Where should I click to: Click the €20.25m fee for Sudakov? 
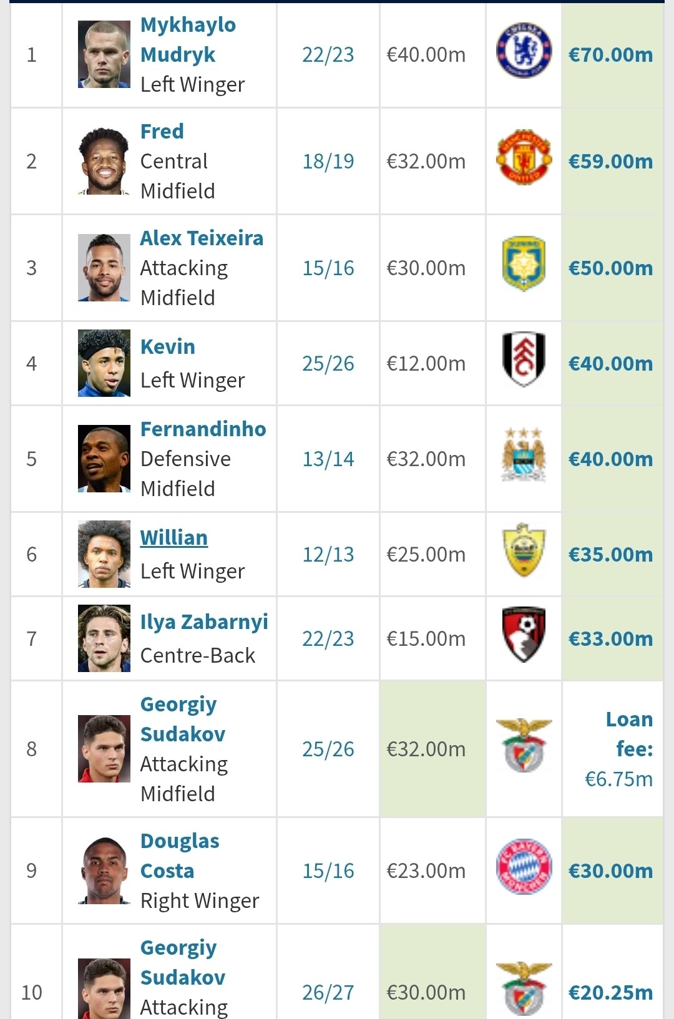[610, 993]
